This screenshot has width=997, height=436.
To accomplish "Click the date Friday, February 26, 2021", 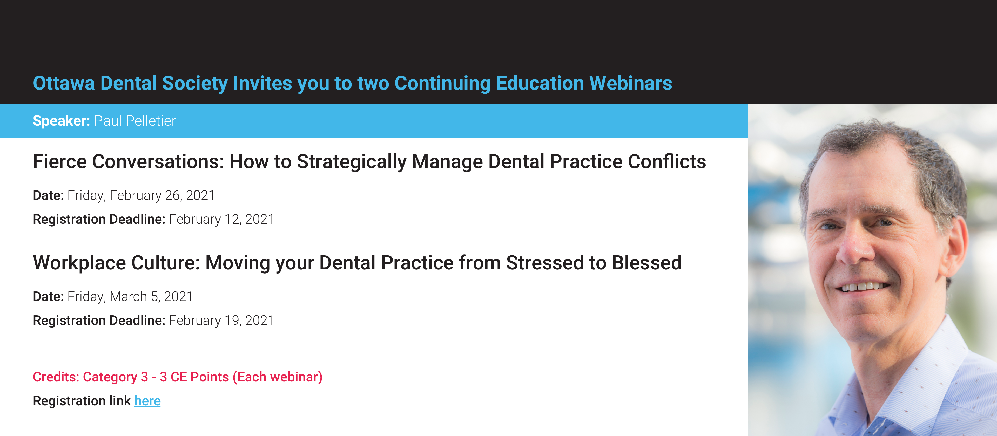I will tap(141, 196).
